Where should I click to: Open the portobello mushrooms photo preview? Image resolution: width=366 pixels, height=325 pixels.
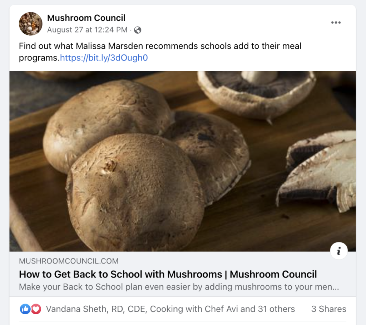(x=182, y=161)
